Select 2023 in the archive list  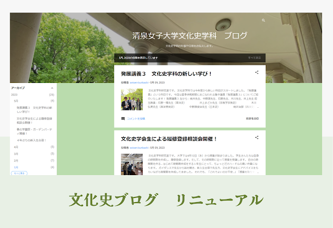(x=14, y=95)
